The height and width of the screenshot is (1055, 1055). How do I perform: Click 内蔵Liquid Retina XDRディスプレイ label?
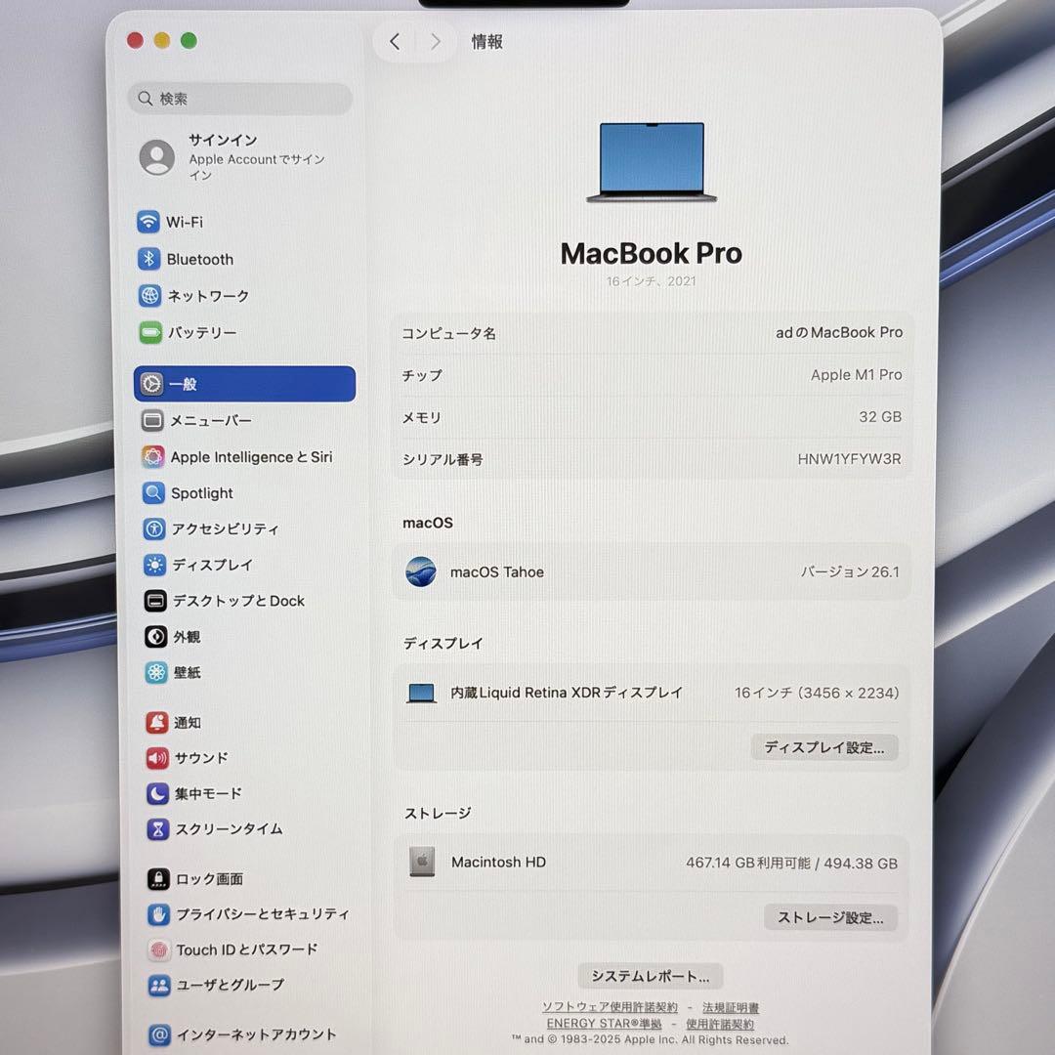point(567,693)
